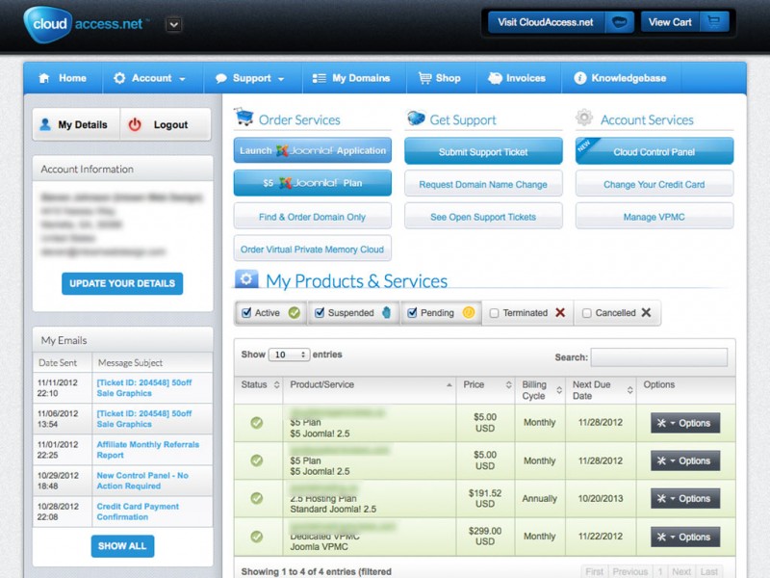Click Request Domain Name Change

point(483,184)
